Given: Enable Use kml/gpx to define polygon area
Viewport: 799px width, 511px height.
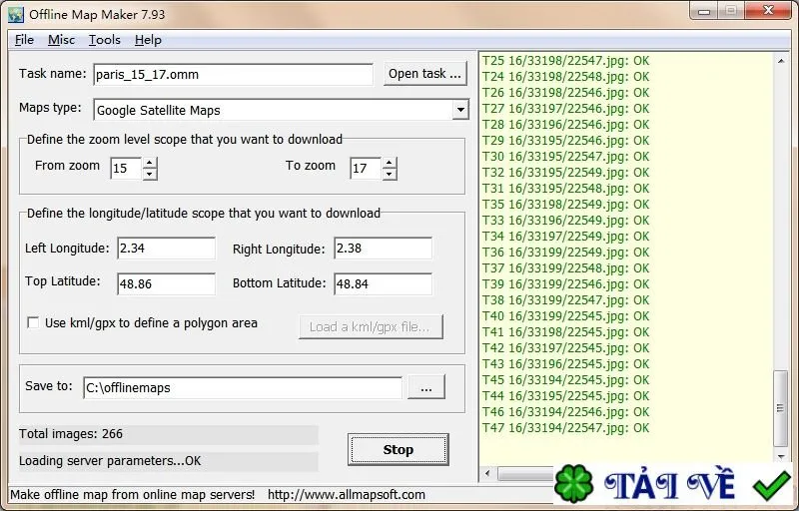Looking at the screenshot, I should tap(33, 322).
